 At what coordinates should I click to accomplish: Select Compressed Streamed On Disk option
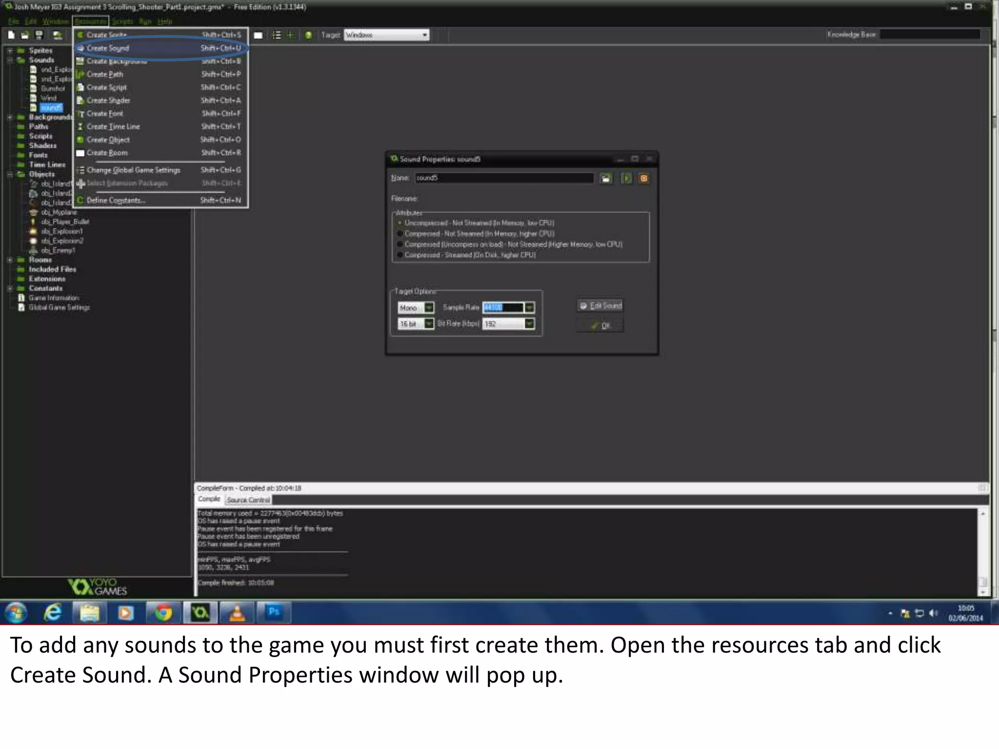click(x=400, y=255)
